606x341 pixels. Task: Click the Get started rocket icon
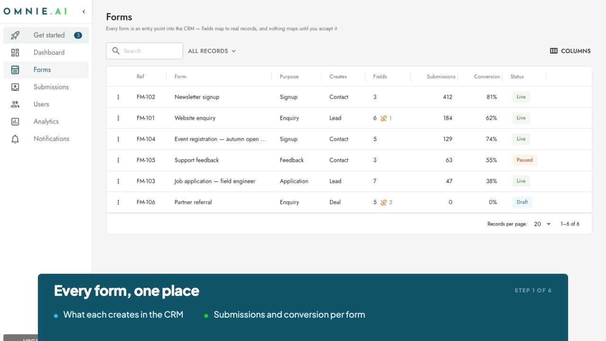(x=15, y=35)
